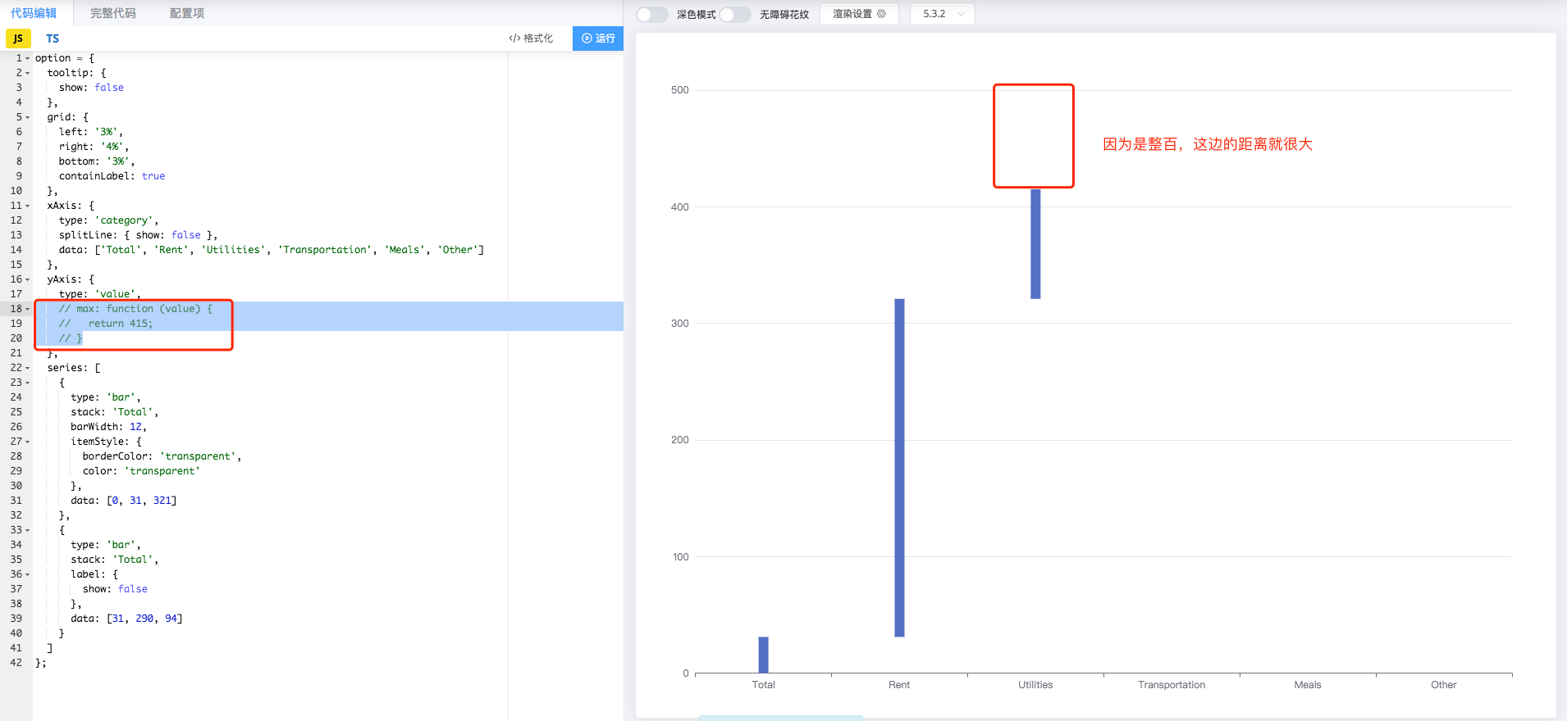Viewport: 1567px width, 721px height.
Task: Click the "data: [31, 290, 94]" line
Action: 126,619
